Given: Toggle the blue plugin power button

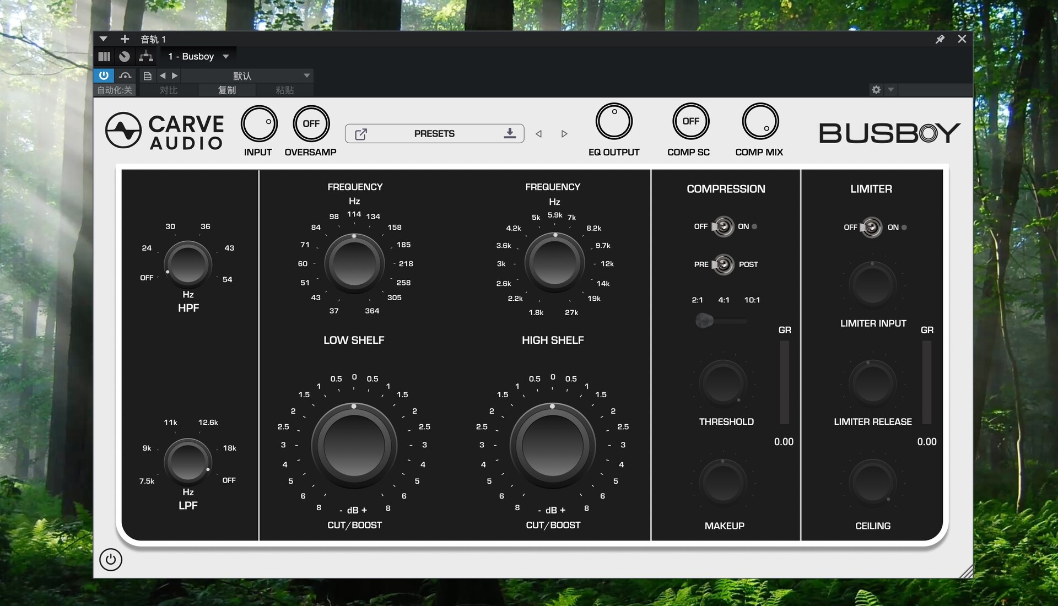Looking at the screenshot, I should click(104, 75).
